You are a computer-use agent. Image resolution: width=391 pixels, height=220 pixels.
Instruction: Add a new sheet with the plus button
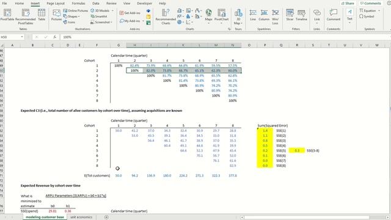(106, 218)
